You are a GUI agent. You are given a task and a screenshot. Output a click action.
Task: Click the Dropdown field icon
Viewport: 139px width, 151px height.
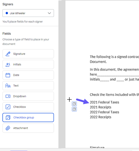point(8,96)
